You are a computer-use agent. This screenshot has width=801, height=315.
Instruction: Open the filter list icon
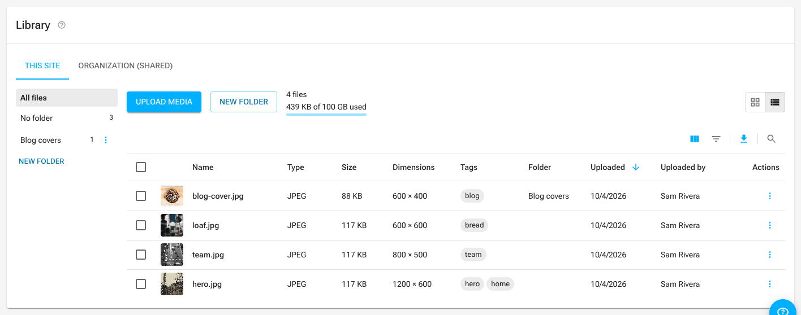tap(716, 139)
